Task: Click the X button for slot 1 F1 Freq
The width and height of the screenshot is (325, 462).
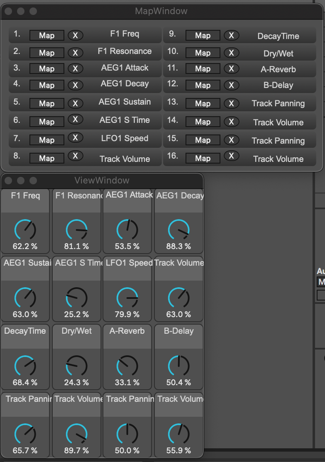Action: coord(75,35)
